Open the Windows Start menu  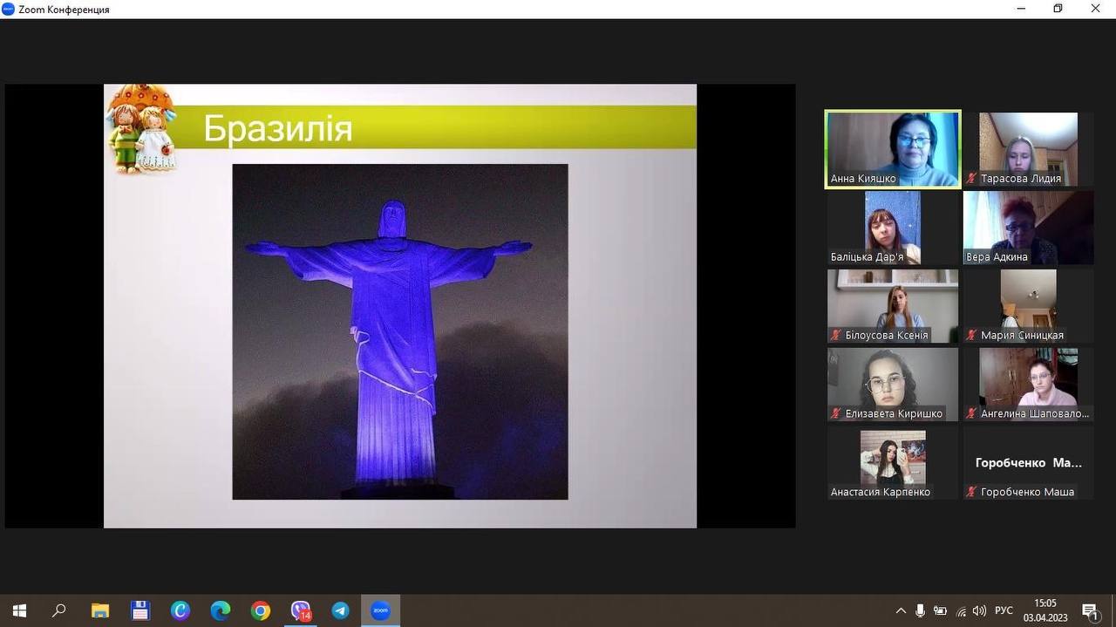pyautogui.click(x=19, y=610)
